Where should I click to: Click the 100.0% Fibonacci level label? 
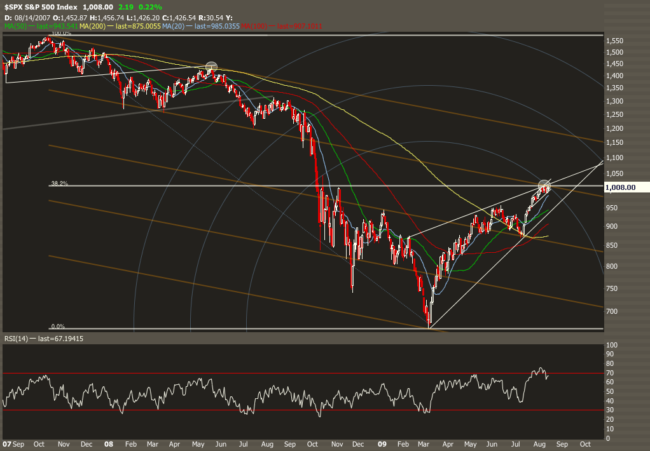[61, 33]
